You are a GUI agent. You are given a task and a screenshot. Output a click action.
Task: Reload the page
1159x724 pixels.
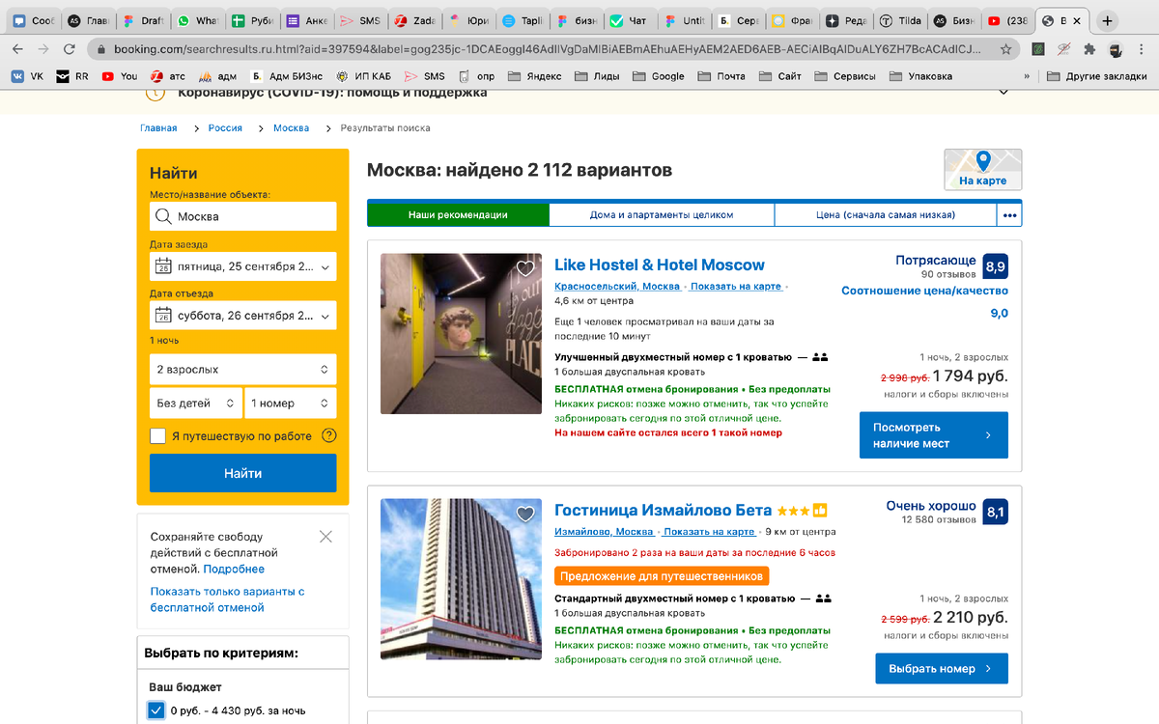coord(69,48)
